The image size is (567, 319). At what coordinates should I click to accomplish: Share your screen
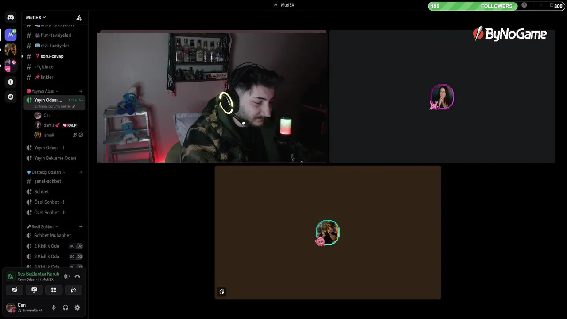point(34,290)
